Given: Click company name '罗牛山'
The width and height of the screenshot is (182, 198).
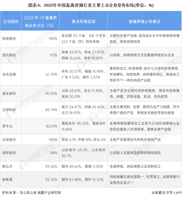Looking at the screenshot, I should [x=7, y=126].
